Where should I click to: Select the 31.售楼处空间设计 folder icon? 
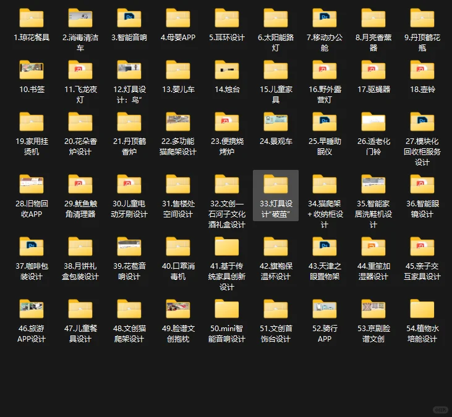pyautogui.click(x=178, y=184)
